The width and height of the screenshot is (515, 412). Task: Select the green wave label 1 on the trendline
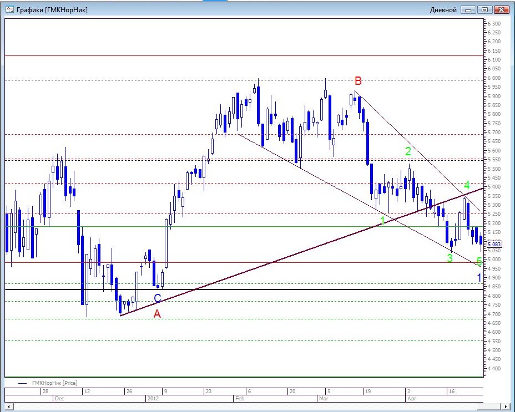(x=382, y=221)
